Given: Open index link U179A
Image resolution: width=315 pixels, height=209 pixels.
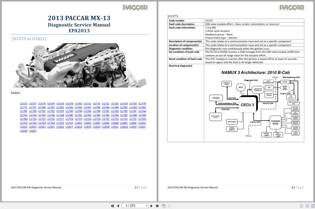Looking at the screenshot, I should pos(88,111).
